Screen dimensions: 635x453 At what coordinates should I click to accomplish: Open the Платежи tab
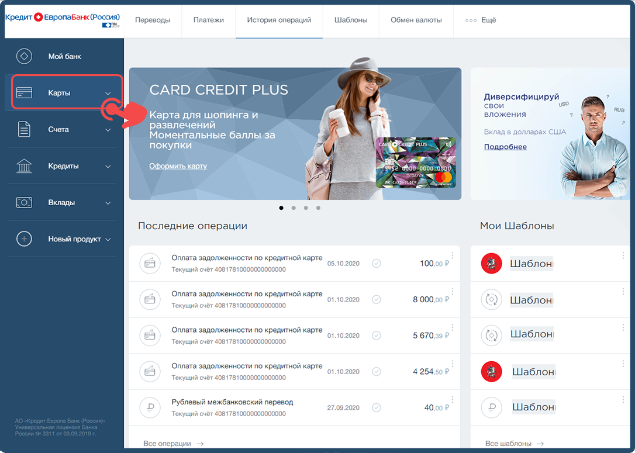point(209,20)
